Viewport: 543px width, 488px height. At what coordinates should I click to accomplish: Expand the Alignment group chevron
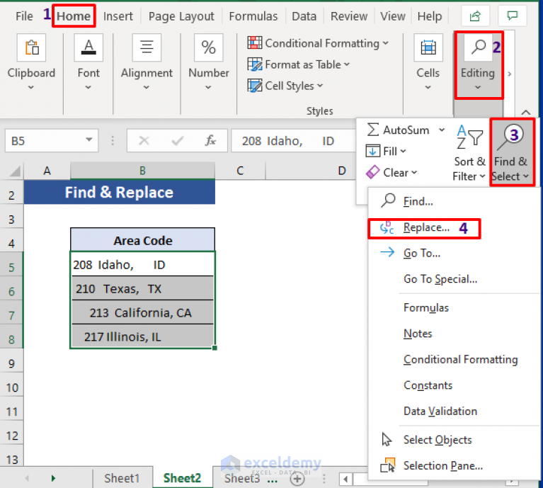tap(147, 87)
